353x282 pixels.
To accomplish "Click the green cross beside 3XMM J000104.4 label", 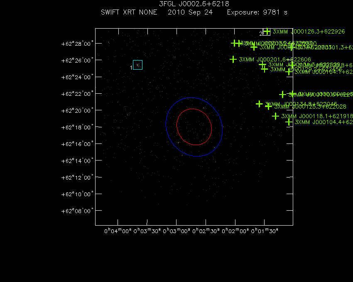I will pos(289,122).
